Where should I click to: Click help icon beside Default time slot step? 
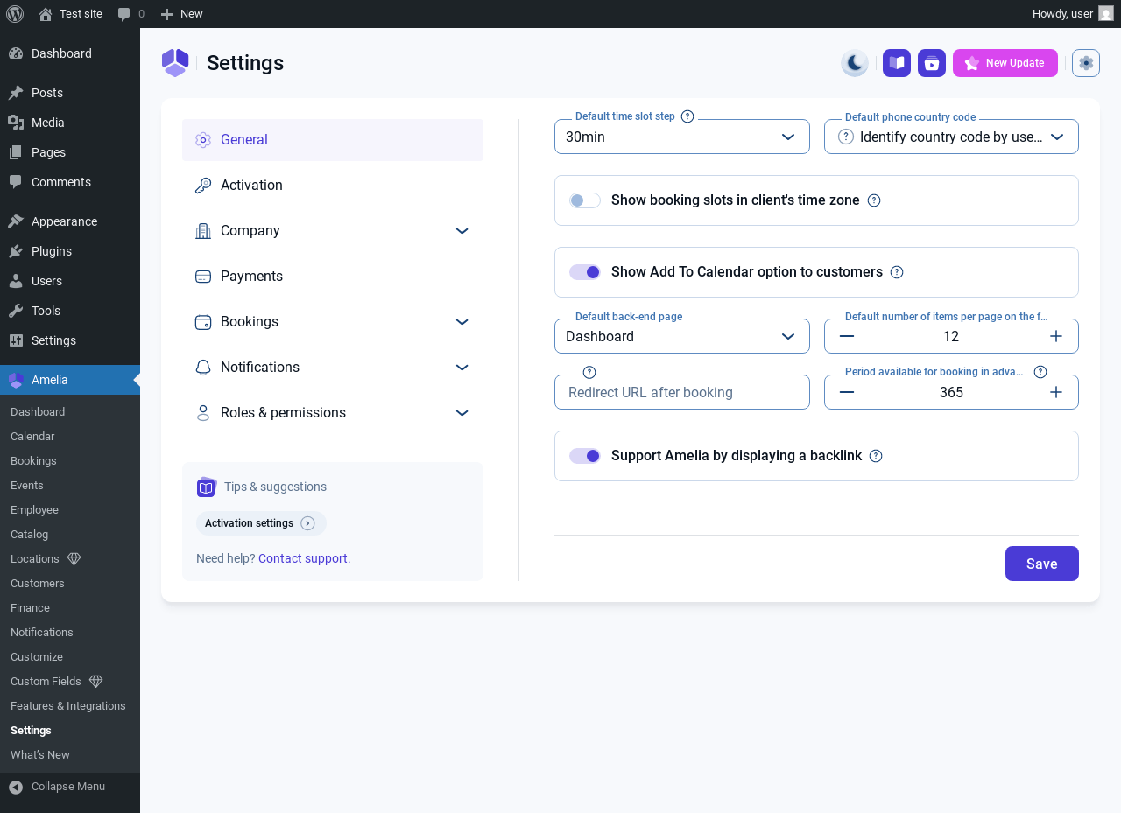(687, 116)
